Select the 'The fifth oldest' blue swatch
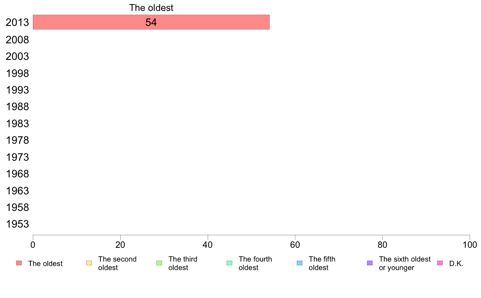This screenshot has height=298, width=481. click(x=300, y=263)
